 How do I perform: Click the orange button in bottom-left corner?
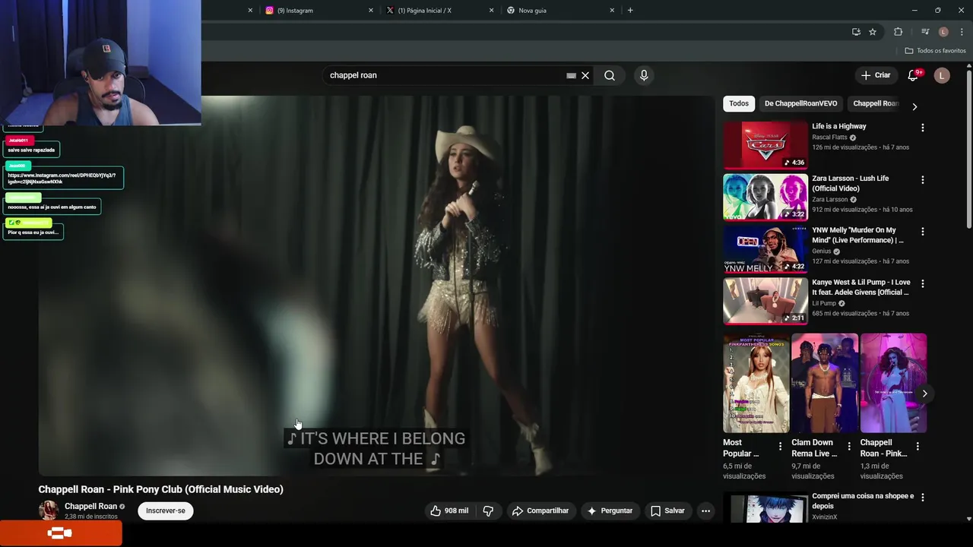pos(60,533)
